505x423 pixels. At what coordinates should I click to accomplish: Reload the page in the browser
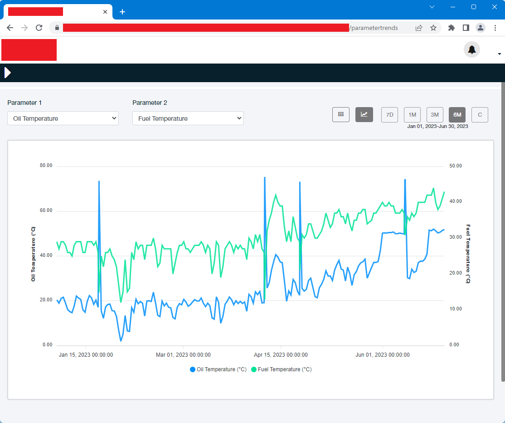point(39,28)
